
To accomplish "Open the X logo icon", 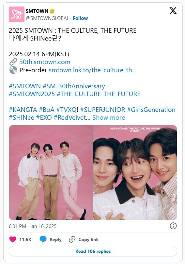I will tap(173, 10).
